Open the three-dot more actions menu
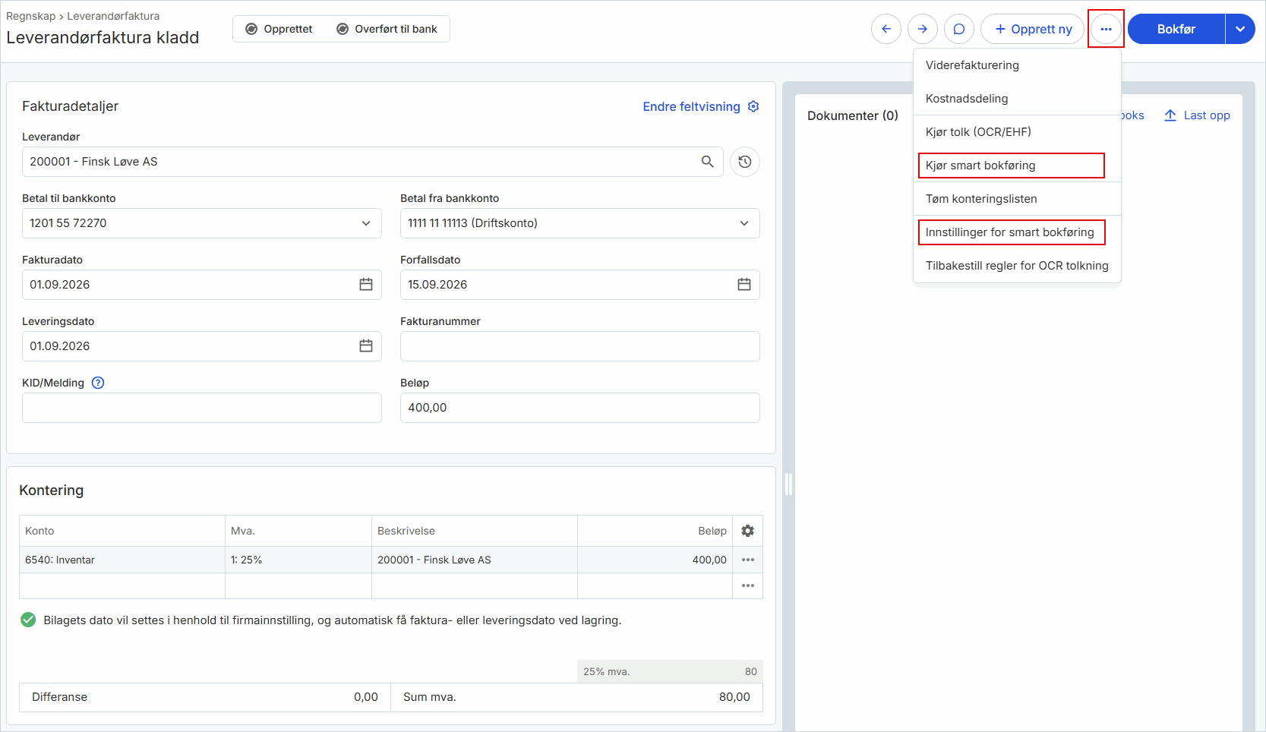 point(1106,29)
